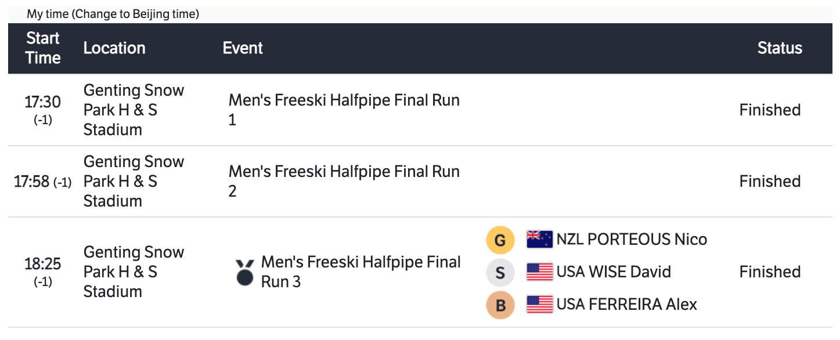Open Men's Freeski Halfpipe Final Run 3
This screenshot has width=840, height=340.
(360, 272)
